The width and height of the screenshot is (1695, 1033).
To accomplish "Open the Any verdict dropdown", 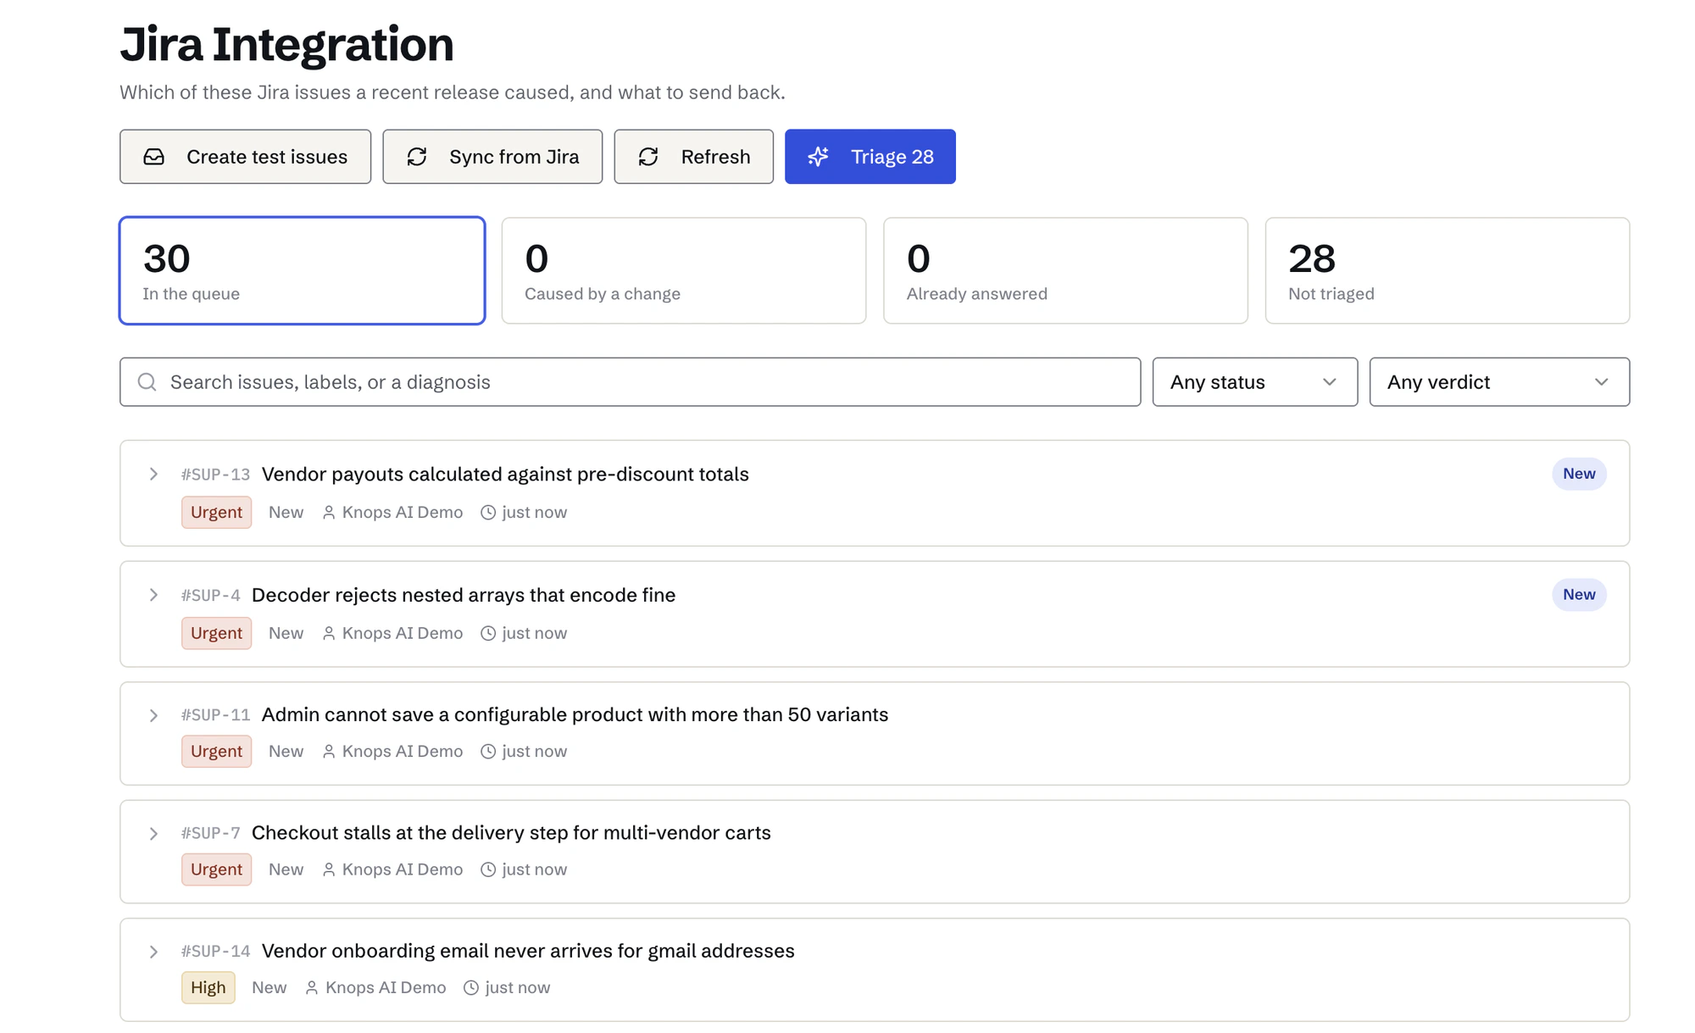I will pos(1499,382).
